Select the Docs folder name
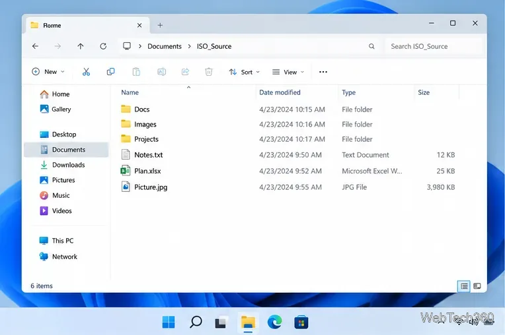This screenshot has height=335, width=505. point(141,109)
